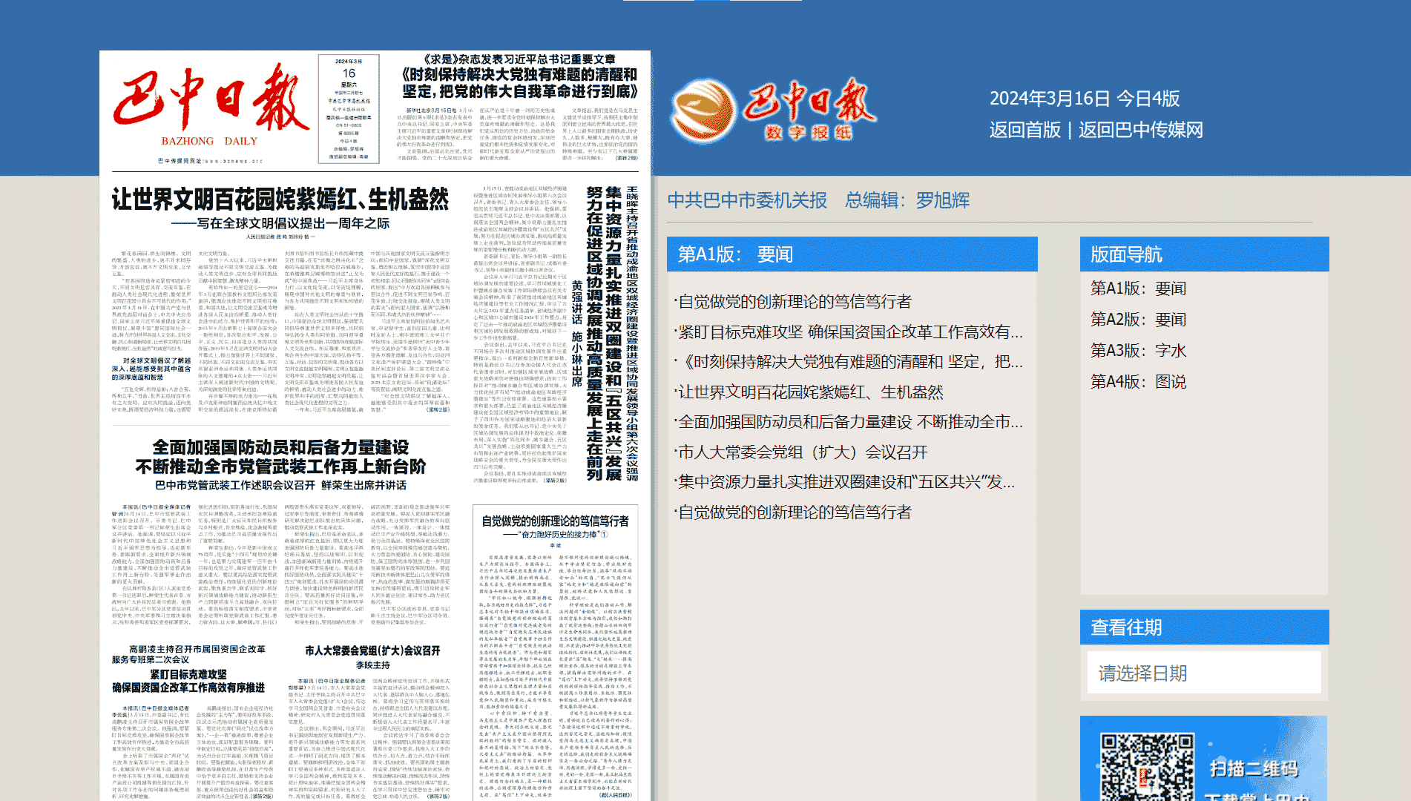This screenshot has height=801, width=1411.
Task: Click the 2024年3月16日 今日4版 date text
Action: click(1084, 99)
